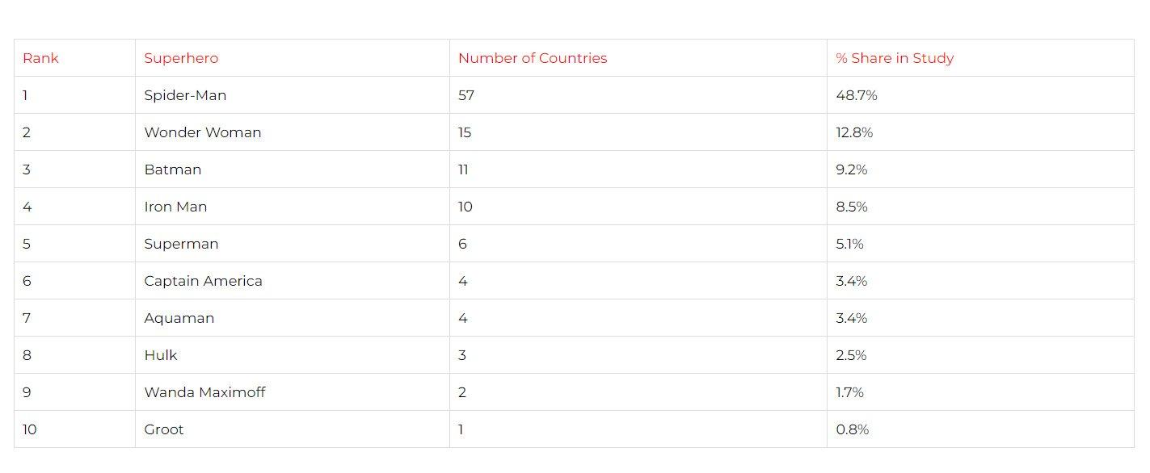The height and width of the screenshot is (473, 1150).
Task: Click the Number of Countries header
Action: 533,58
